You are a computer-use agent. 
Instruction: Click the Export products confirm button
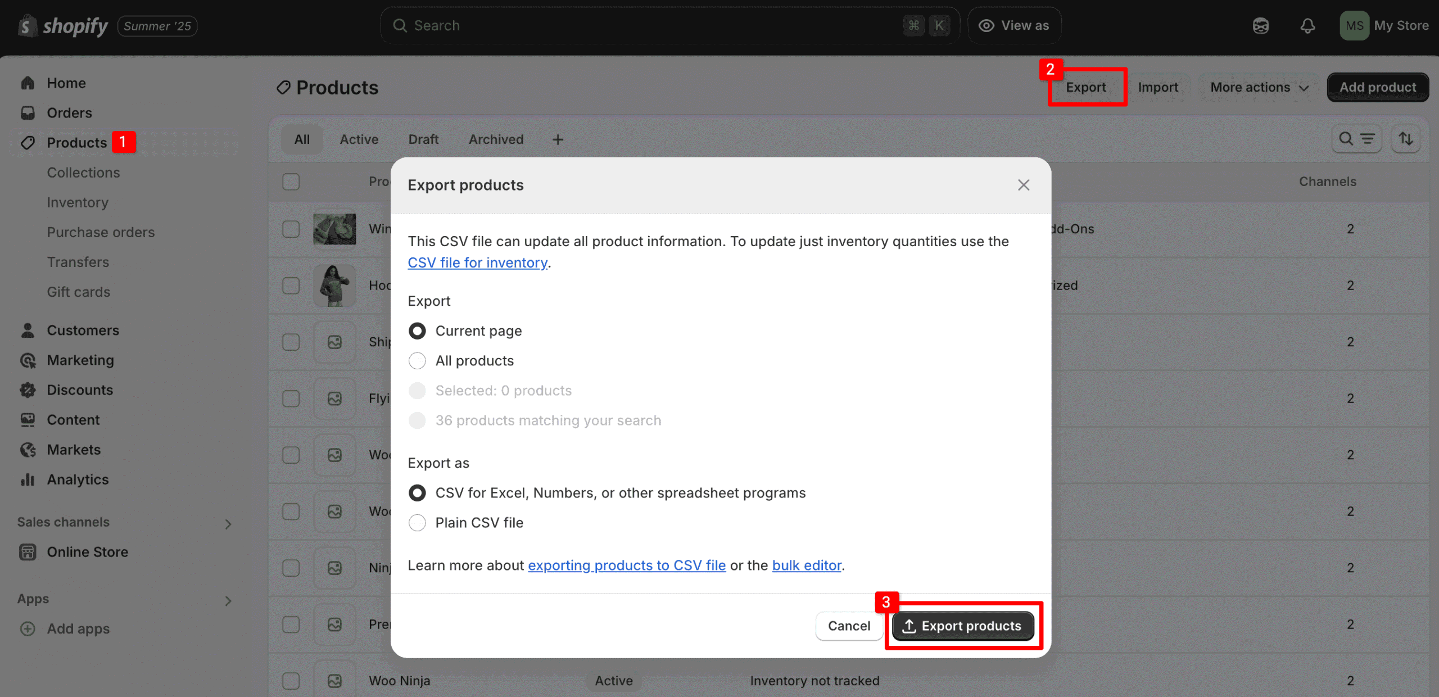click(963, 626)
